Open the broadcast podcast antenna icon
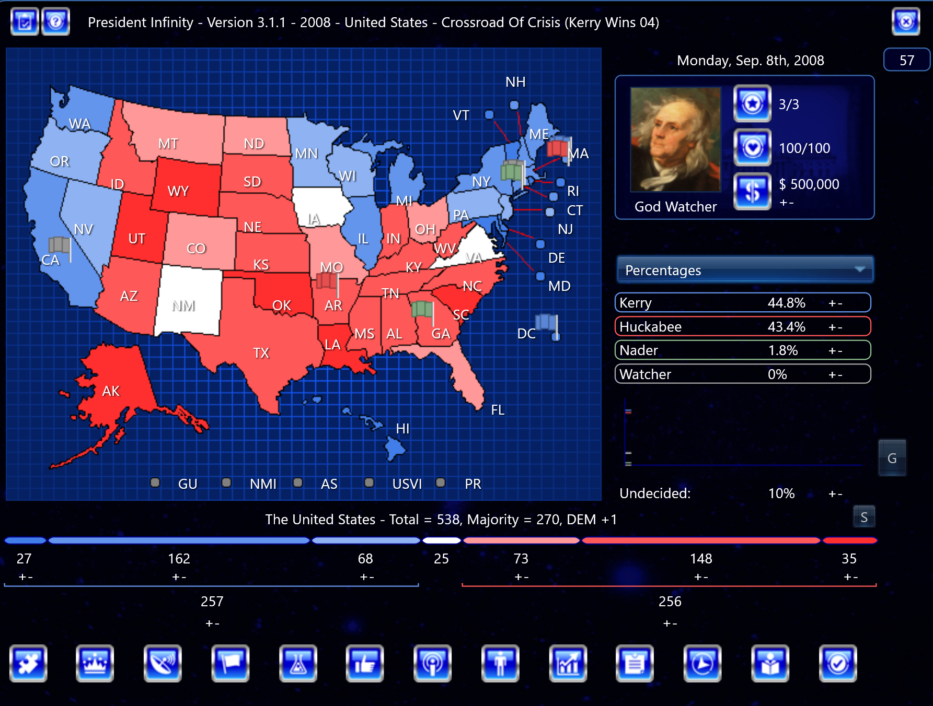 (432, 663)
